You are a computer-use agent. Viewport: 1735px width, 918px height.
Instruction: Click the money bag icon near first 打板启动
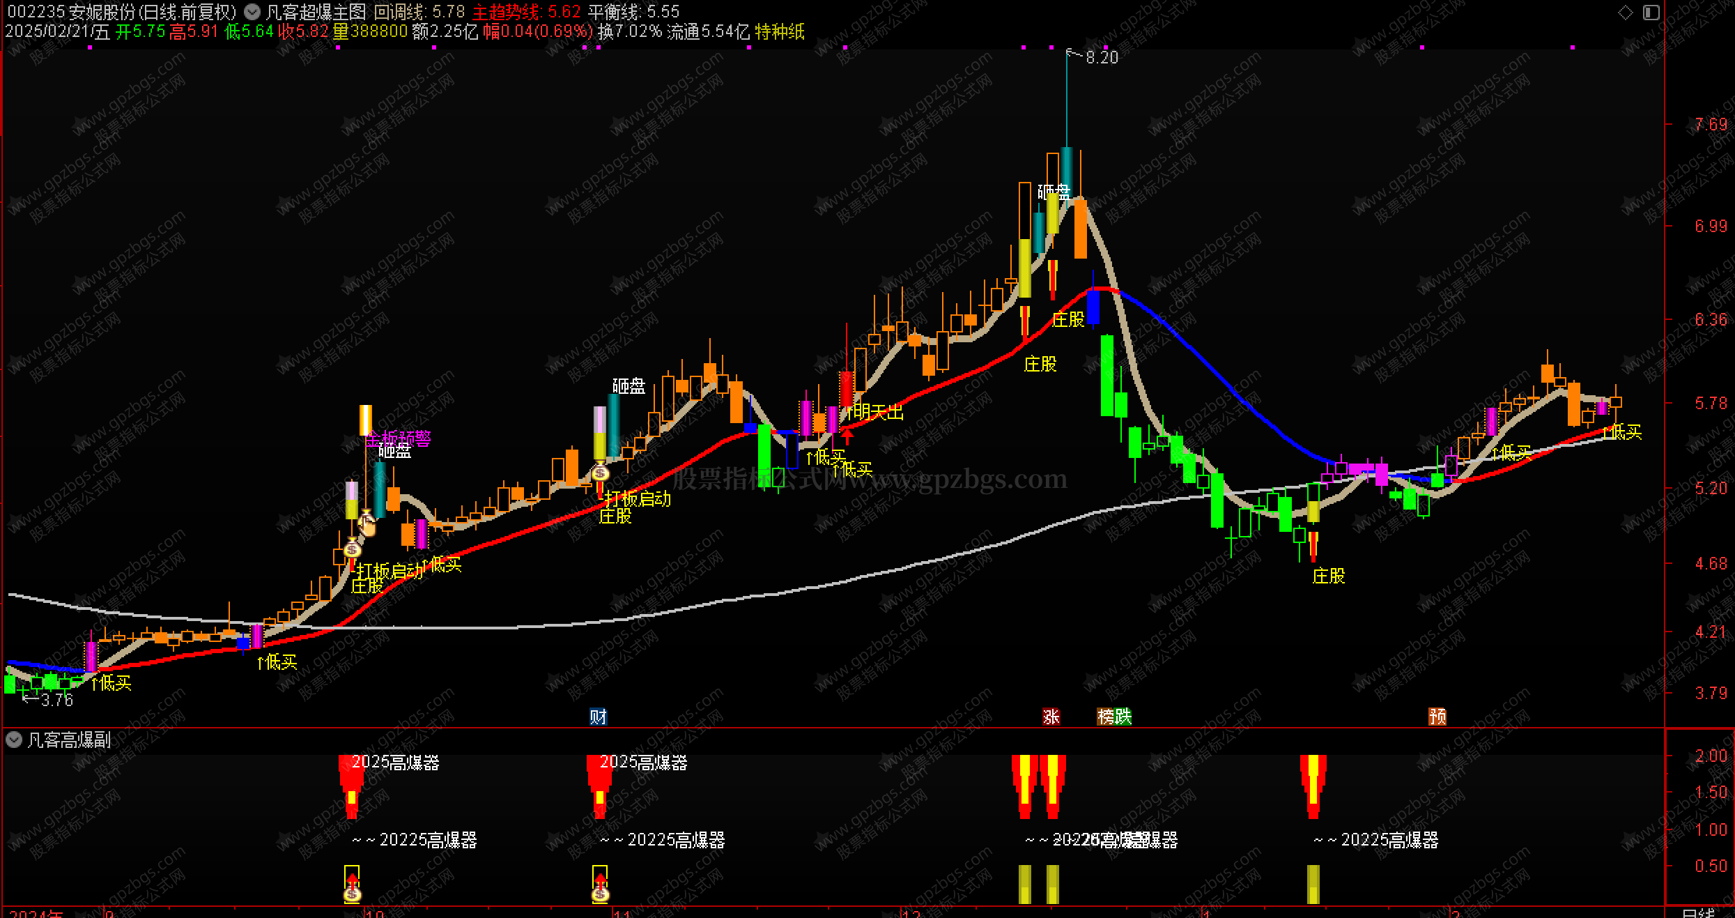click(353, 549)
